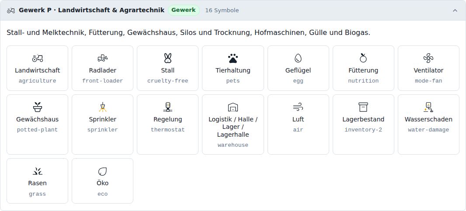Viewport: 466px width, 211px height.
Task: Click the 'cruelty-free' code label
Action: click(x=167, y=81)
